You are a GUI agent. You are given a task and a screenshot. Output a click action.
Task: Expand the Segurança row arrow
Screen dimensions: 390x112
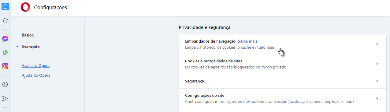click(x=377, y=81)
